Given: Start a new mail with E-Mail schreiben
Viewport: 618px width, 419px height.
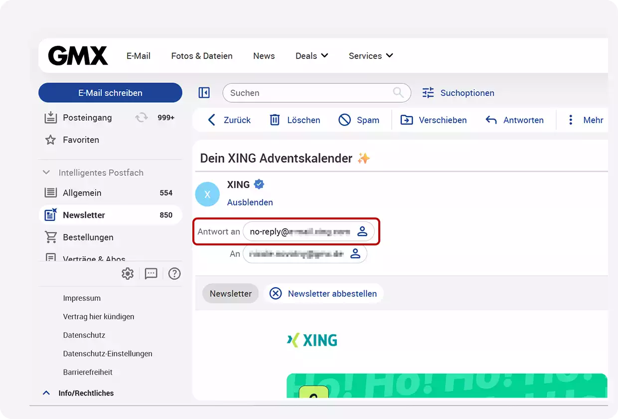Looking at the screenshot, I should [x=110, y=93].
